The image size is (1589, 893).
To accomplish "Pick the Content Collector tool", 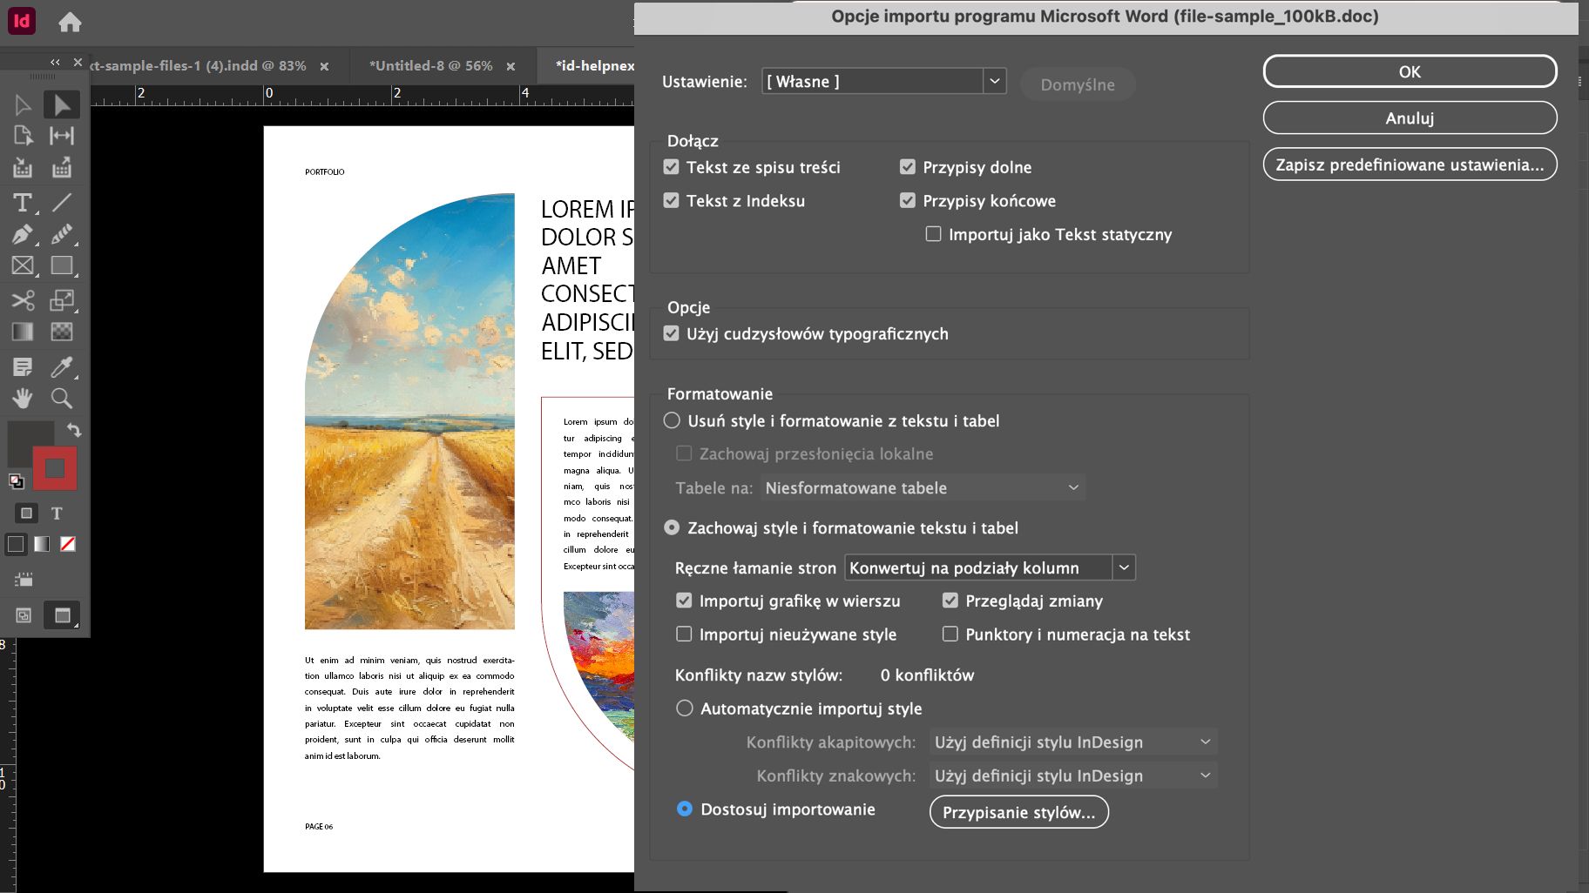I will pyautogui.click(x=23, y=168).
